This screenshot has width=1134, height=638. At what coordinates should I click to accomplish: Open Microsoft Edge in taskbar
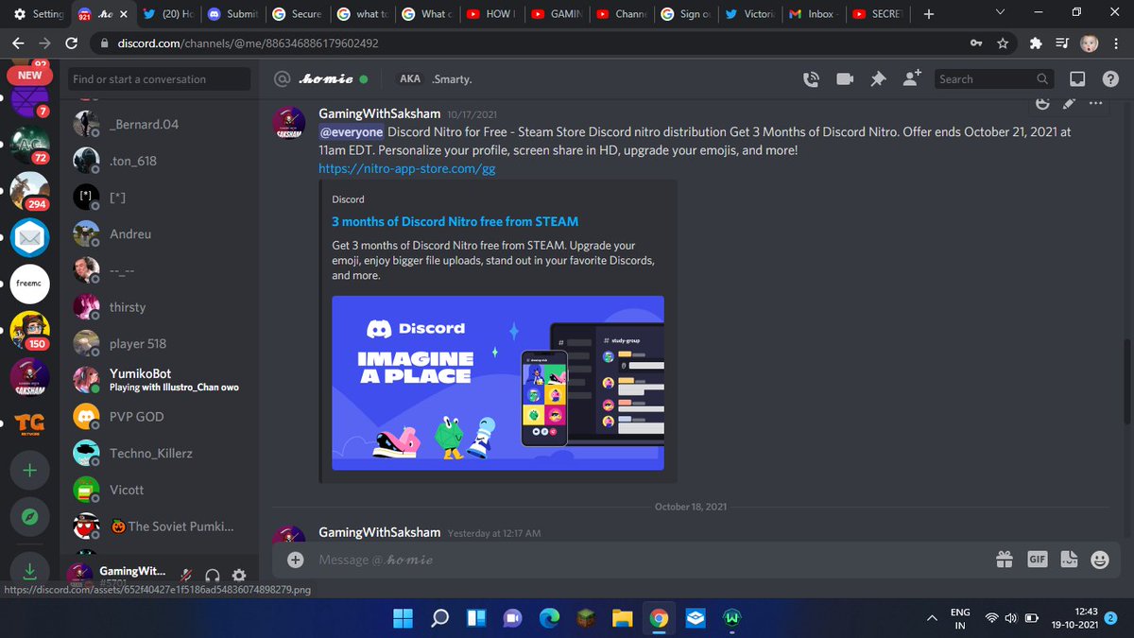coord(549,617)
